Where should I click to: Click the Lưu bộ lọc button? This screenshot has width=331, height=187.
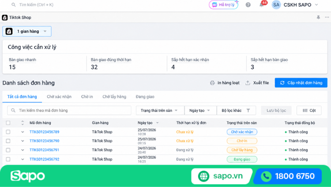click(x=276, y=110)
